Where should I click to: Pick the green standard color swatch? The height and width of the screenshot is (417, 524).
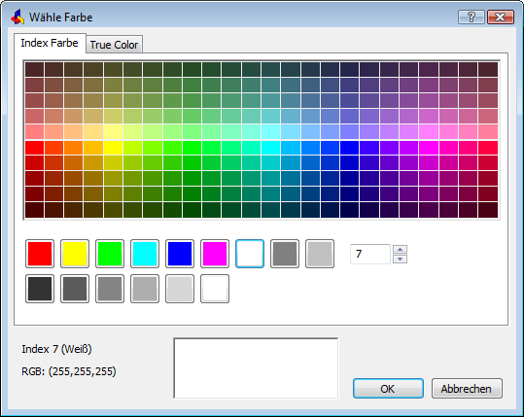pyautogui.click(x=110, y=254)
